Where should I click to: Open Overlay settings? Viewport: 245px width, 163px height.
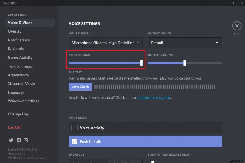point(14,31)
